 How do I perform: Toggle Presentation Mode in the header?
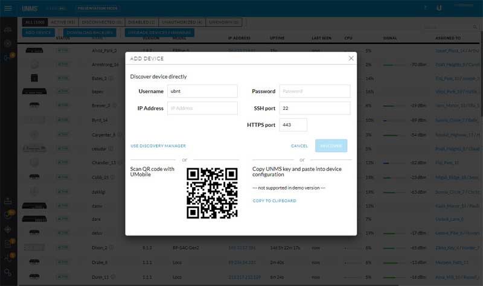tap(98, 8)
